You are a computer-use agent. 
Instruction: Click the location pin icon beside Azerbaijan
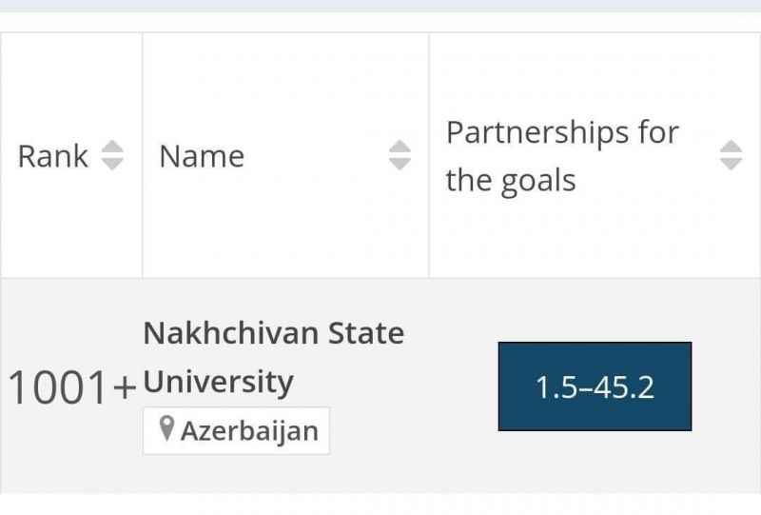point(166,428)
